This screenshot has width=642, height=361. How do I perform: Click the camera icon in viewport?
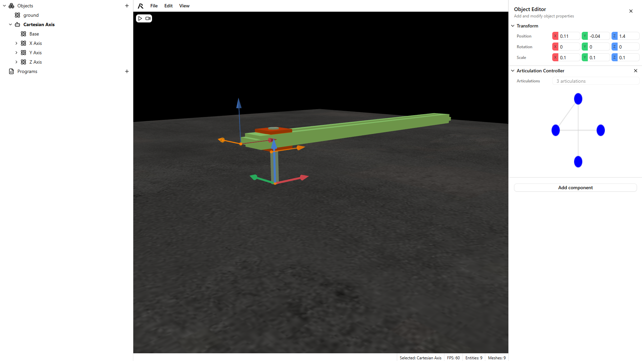(x=148, y=18)
